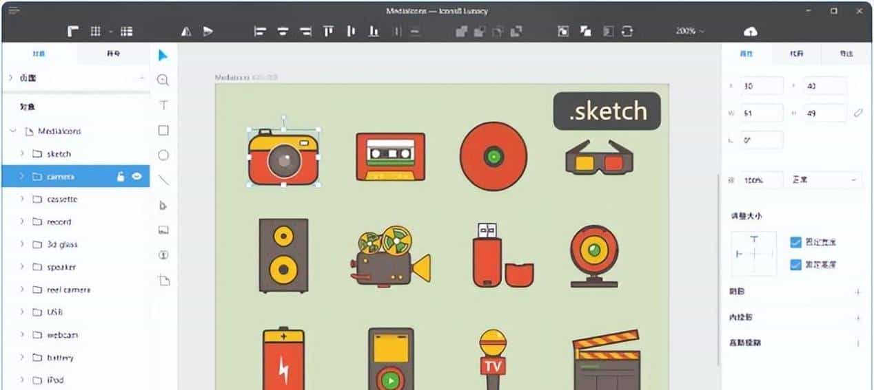874x390 pixels.
Task: Select the arrow Select tool
Action: coord(163,55)
